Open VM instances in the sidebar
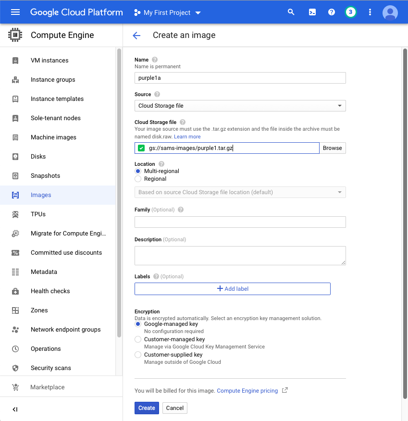This screenshot has height=421, width=408. (x=49, y=61)
